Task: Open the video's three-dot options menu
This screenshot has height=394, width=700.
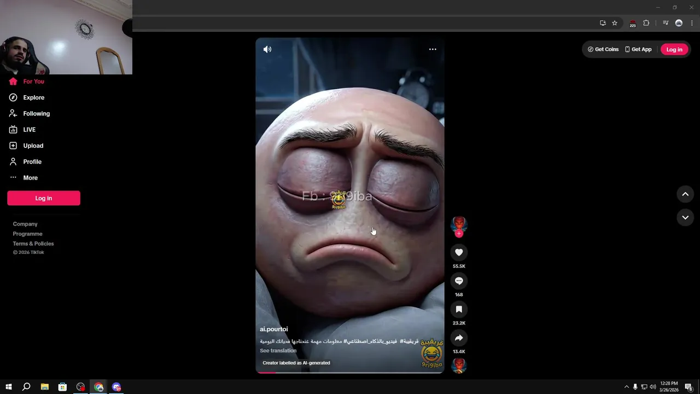Action: click(x=433, y=49)
